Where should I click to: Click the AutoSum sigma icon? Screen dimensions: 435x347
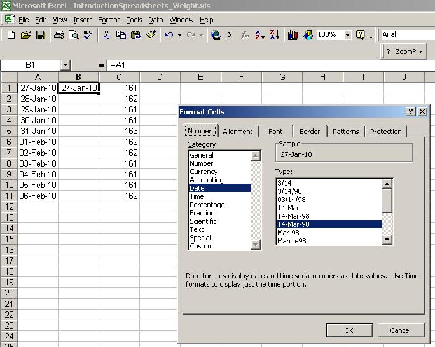point(230,35)
